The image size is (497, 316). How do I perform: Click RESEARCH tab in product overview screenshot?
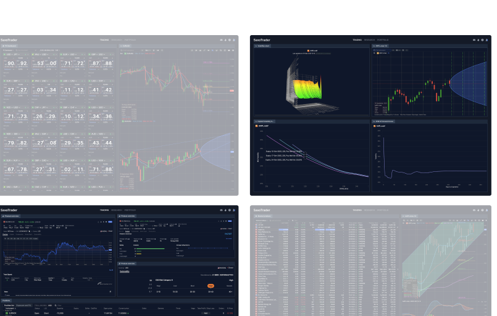(116, 210)
